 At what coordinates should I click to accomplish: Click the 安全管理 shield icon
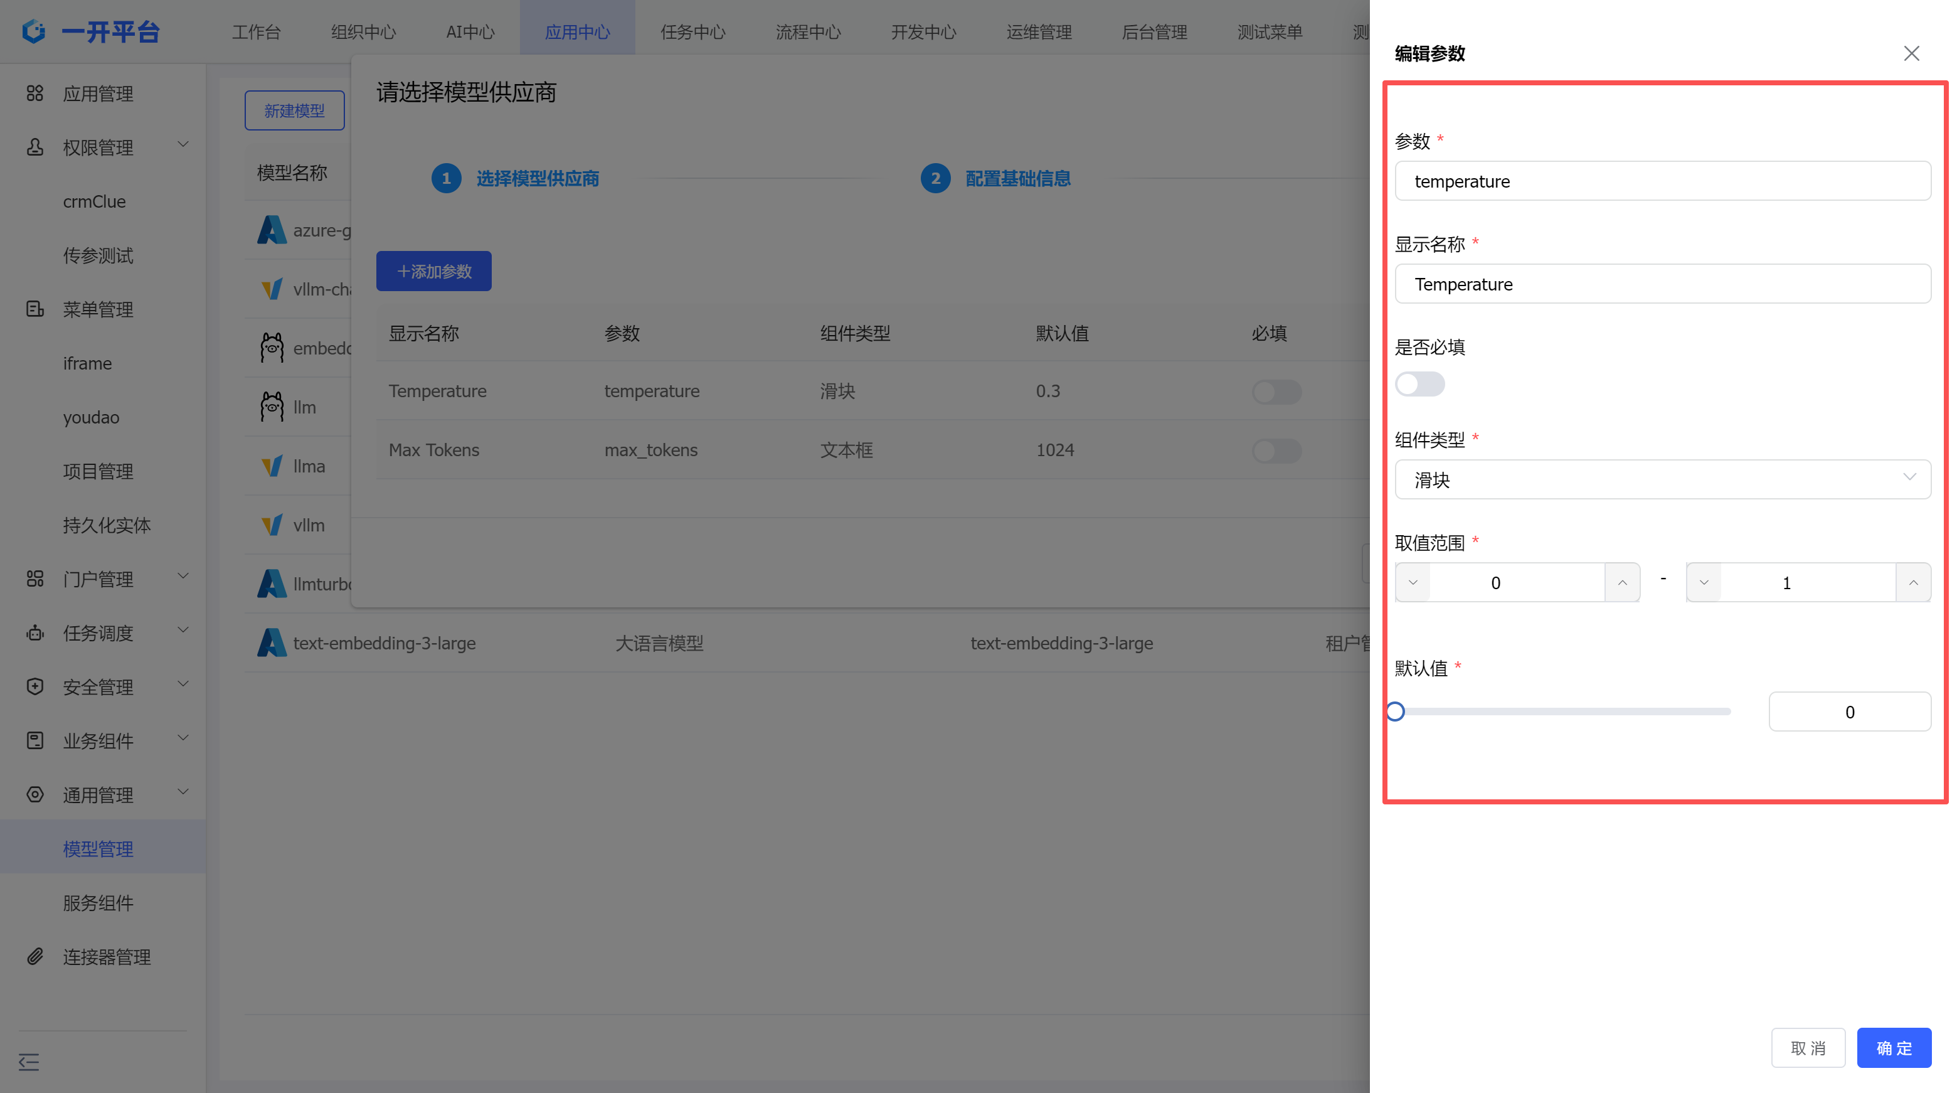(x=35, y=686)
